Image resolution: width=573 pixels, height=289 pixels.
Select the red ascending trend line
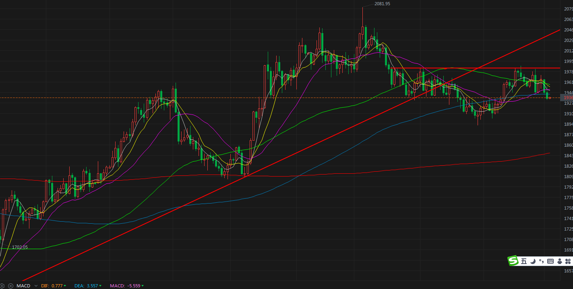coord(322,141)
